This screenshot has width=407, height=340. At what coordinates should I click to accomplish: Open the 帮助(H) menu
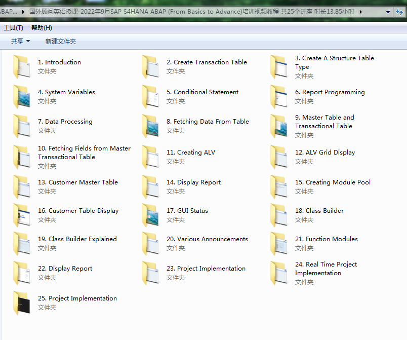tap(42, 27)
